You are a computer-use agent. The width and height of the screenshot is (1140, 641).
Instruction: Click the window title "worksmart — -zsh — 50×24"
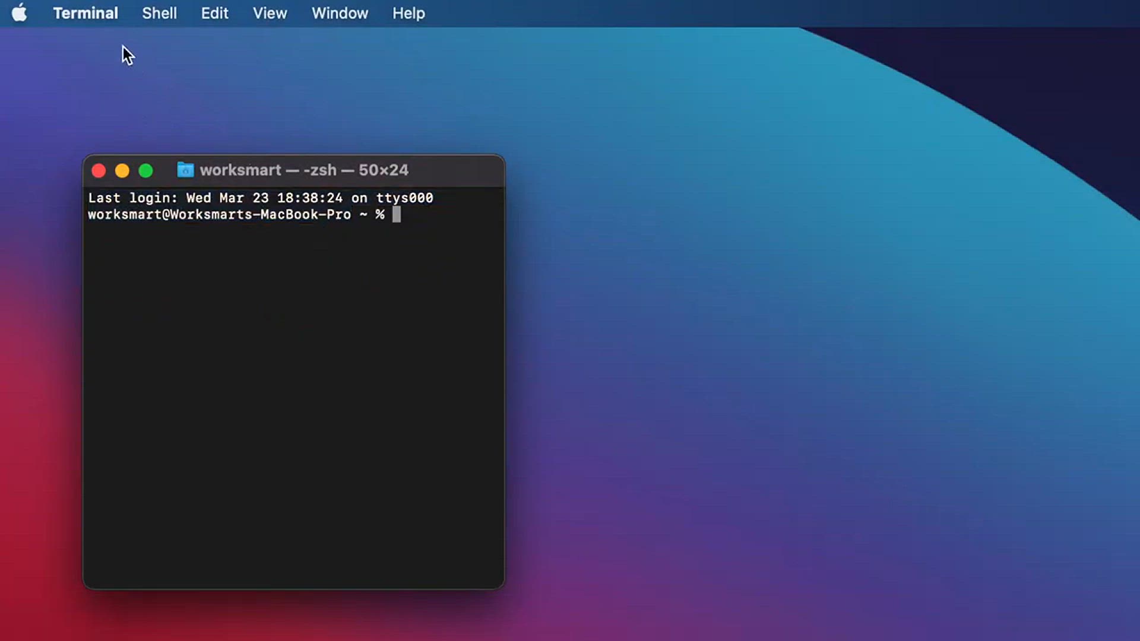tap(304, 170)
